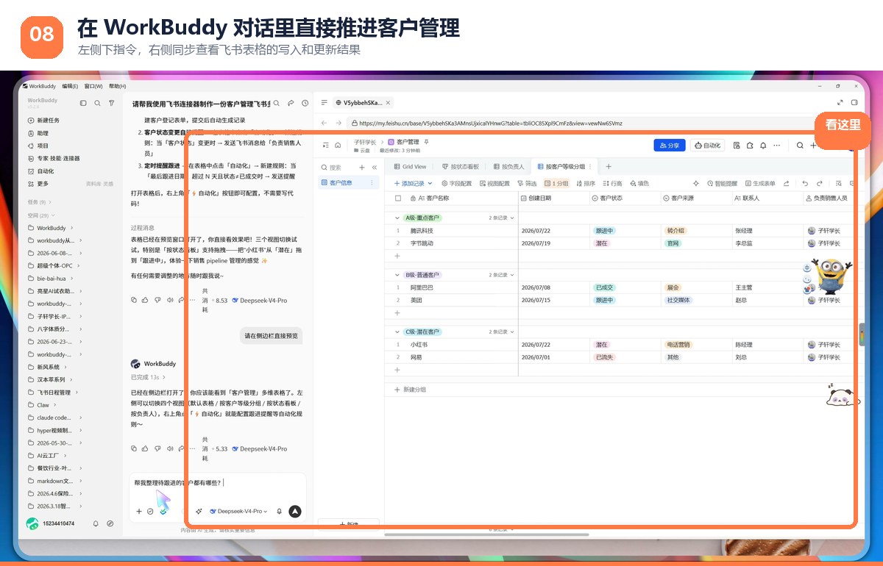Click the share arrow icon in chat header

(291, 104)
